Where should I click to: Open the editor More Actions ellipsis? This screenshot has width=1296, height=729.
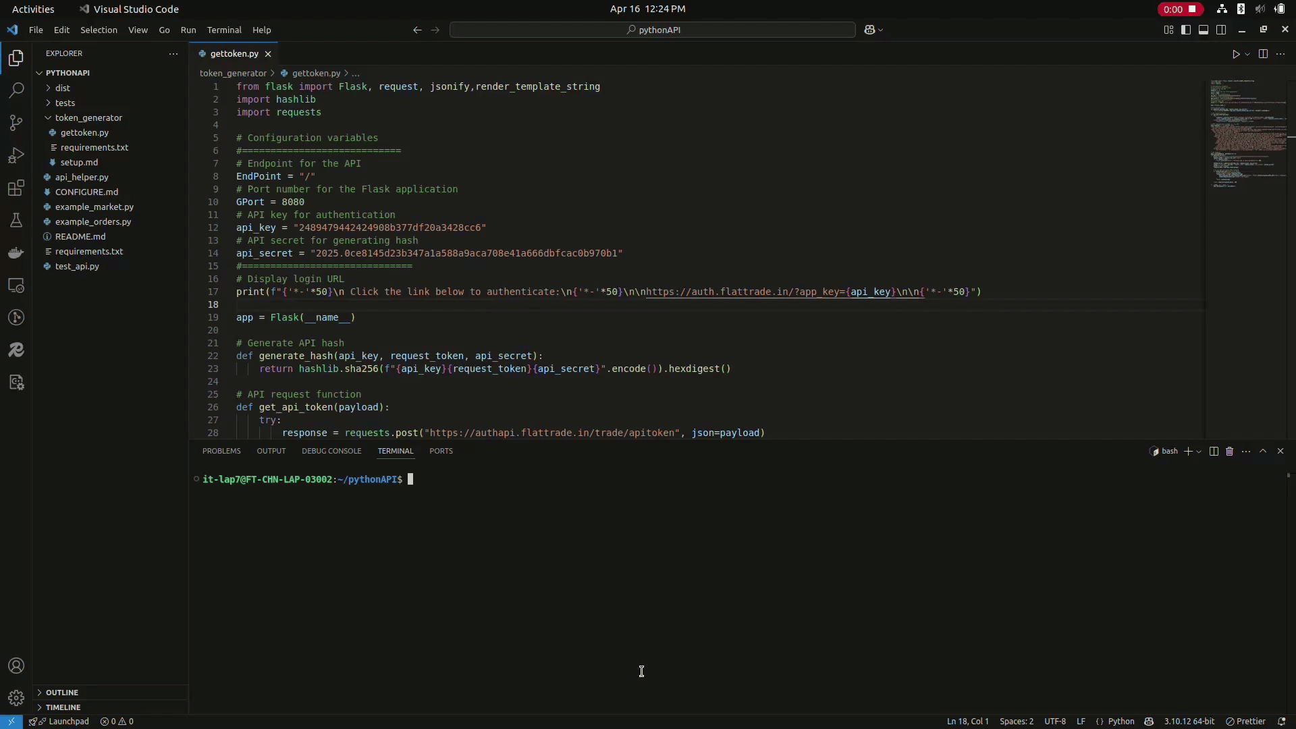(x=1280, y=54)
